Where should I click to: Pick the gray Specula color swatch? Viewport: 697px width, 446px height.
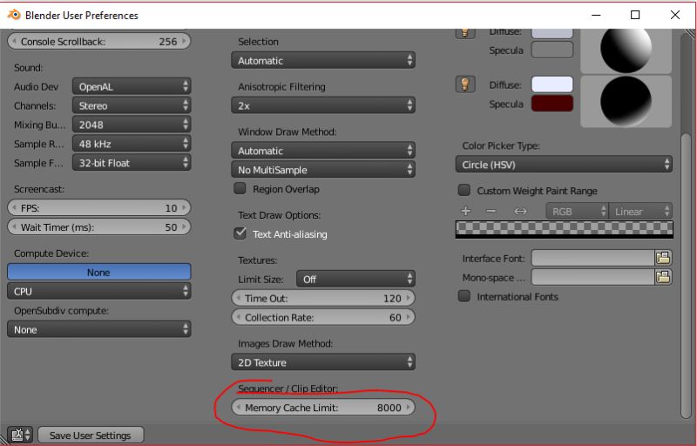552,50
